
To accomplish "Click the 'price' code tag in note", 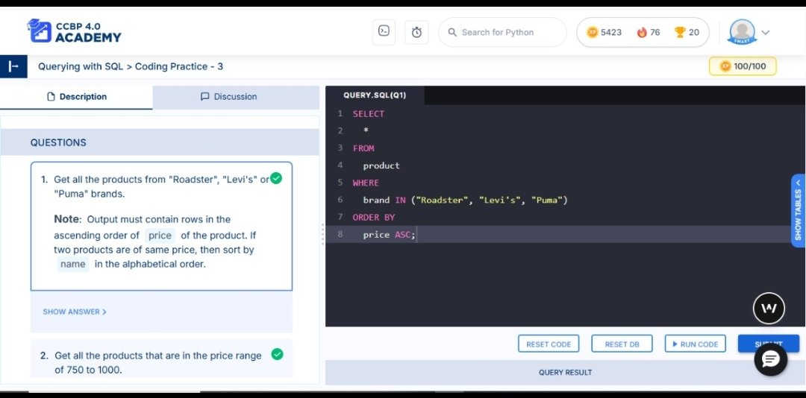I will pos(160,236).
